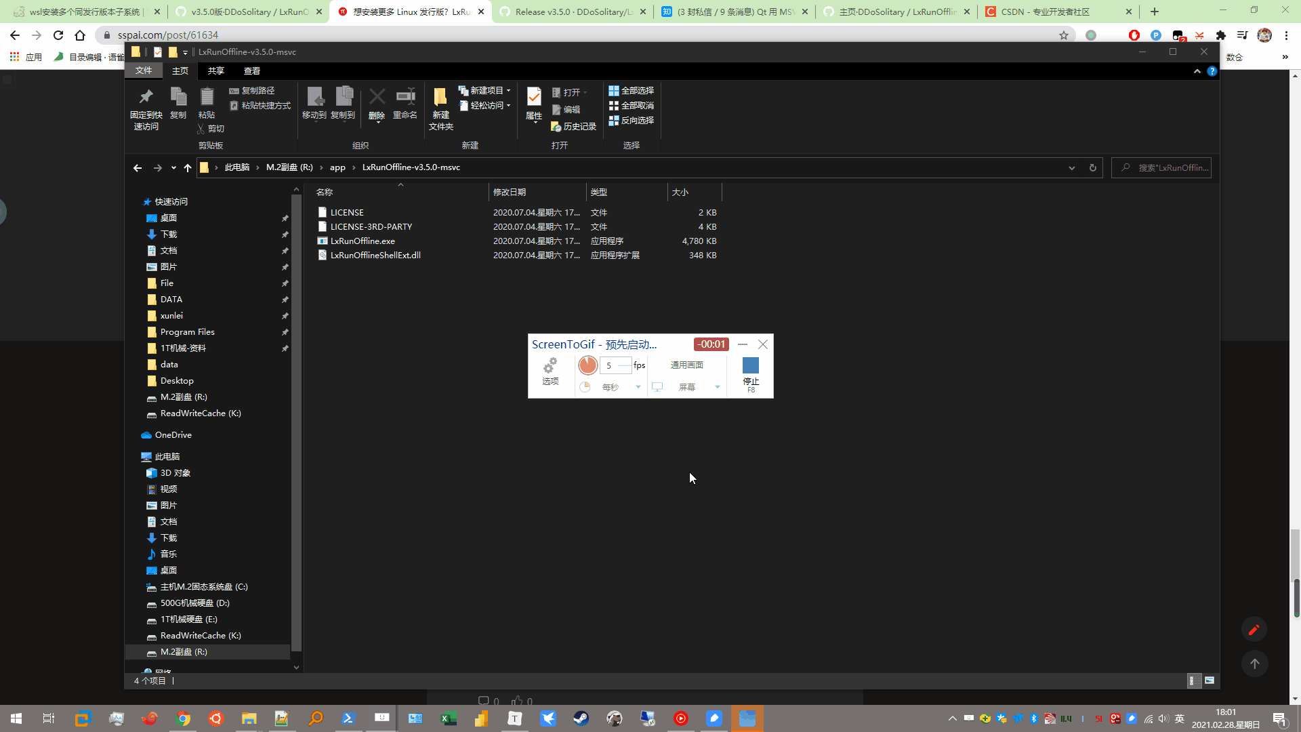1301x732 pixels.
Task: Collapse the ribbon using the chevron
Action: [1197, 70]
